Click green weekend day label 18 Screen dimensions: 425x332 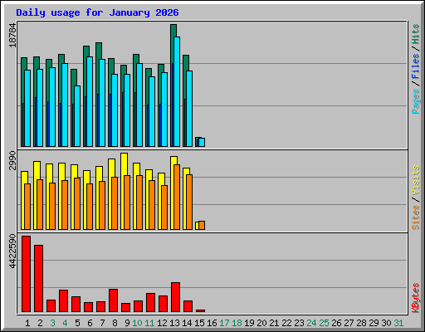(237, 323)
